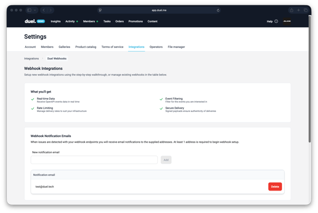
Task: Focus the New notification email field
Action: tap(94, 160)
